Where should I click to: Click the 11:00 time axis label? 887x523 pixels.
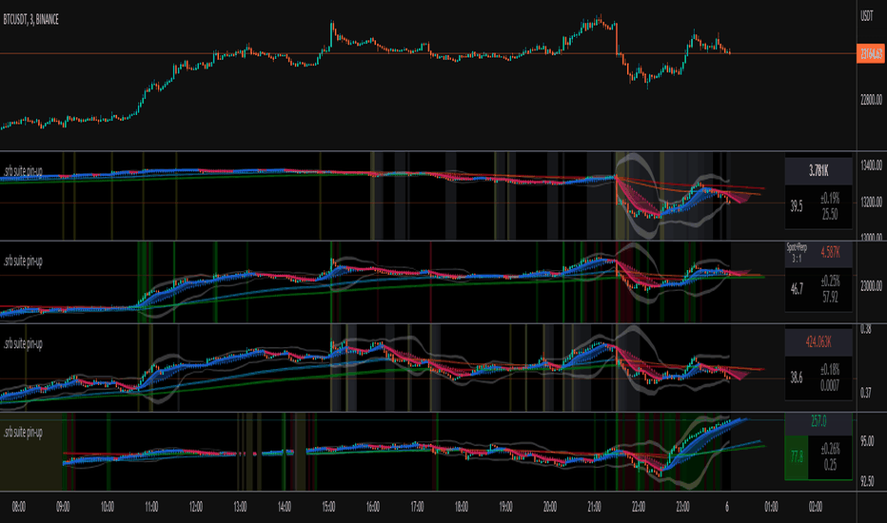(x=151, y=507)
